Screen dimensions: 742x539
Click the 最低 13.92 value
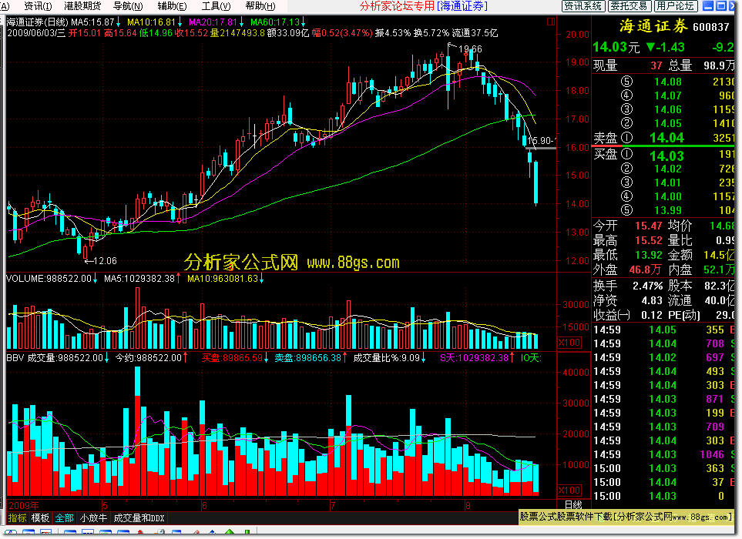(x=648, y=256)
